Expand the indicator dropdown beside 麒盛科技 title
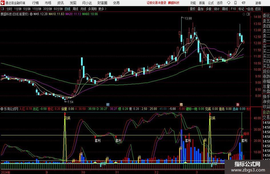Image resolution: width=270 pixels, height=174 pixels. click(31, 14)
